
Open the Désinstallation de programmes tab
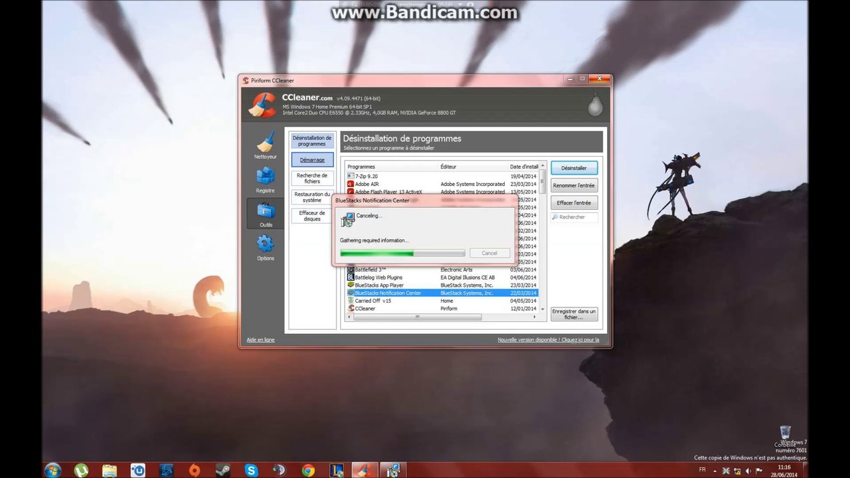[x=312, y=141]
